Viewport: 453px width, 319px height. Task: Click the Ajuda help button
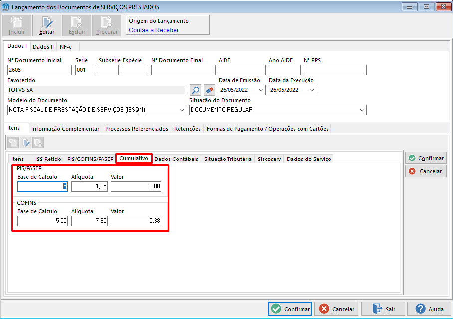point(430,309)
